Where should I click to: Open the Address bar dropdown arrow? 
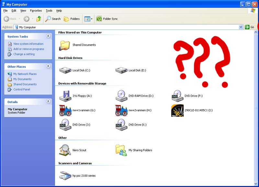[241, 27]
